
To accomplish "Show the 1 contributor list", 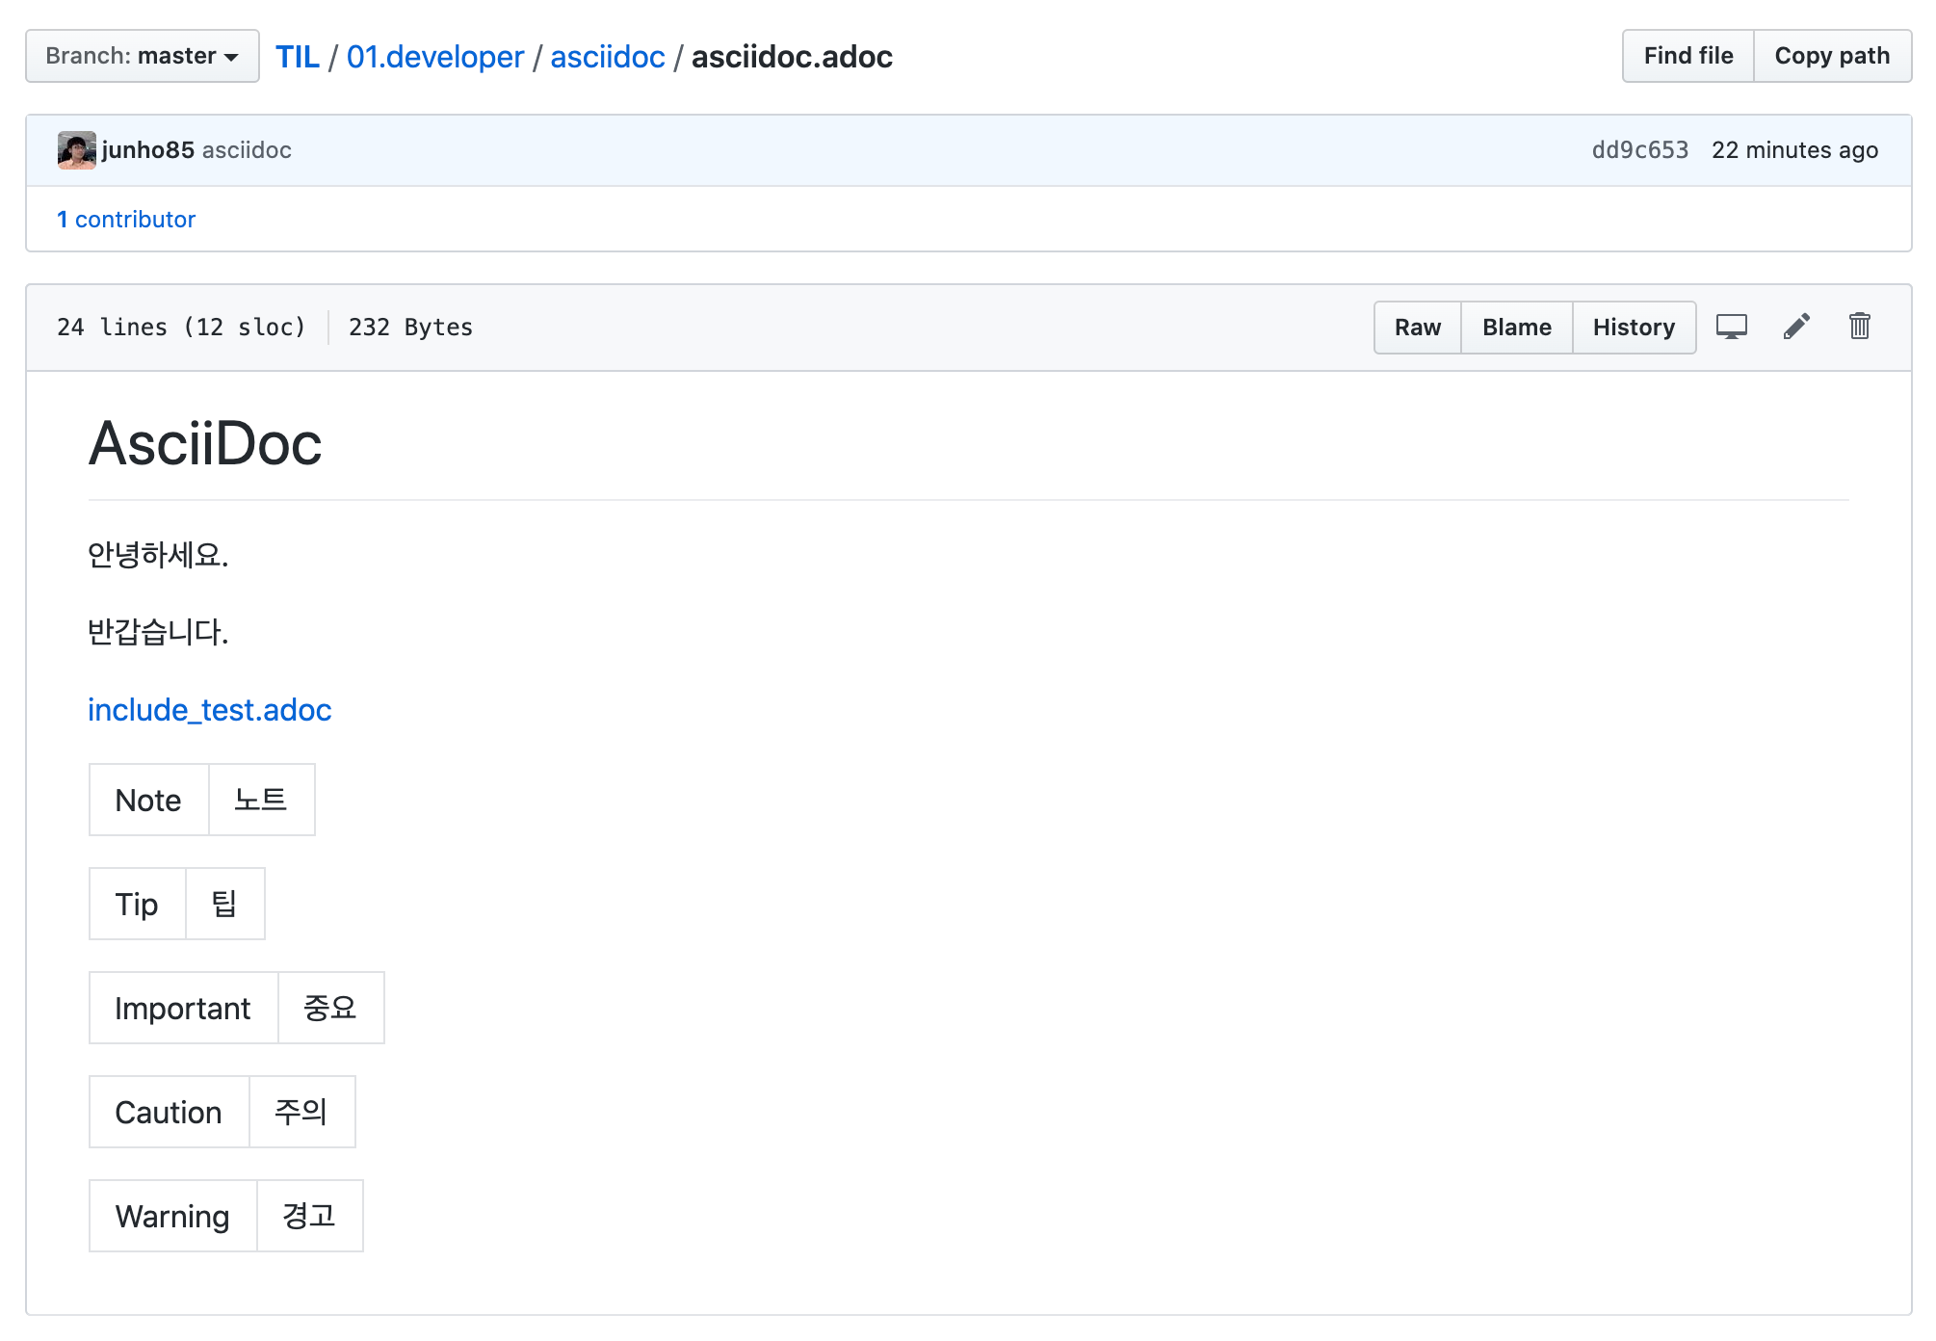I will click(x=126, y=220).
